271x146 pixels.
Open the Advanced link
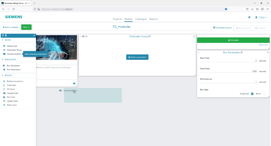pos(263,45)
